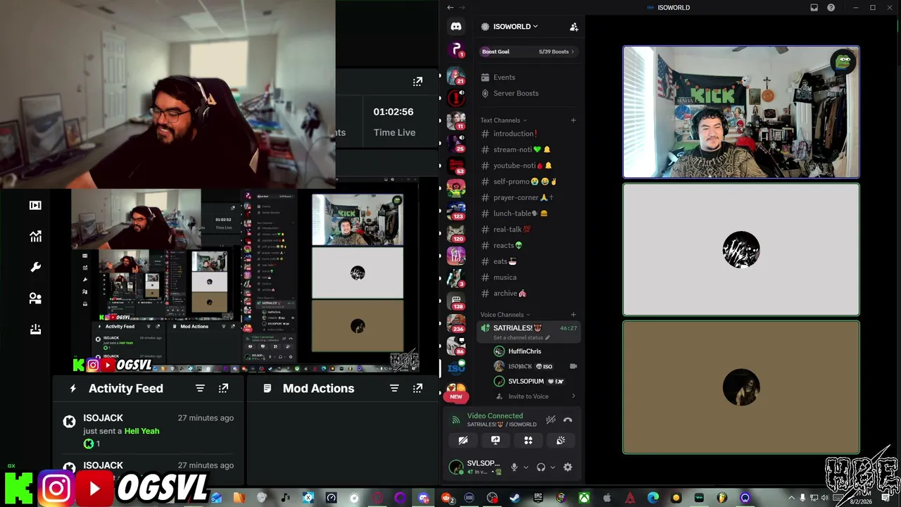This screenshot has width=901, height=507.
Task: Open Activity Feed filter options
Action: (200, 388)
